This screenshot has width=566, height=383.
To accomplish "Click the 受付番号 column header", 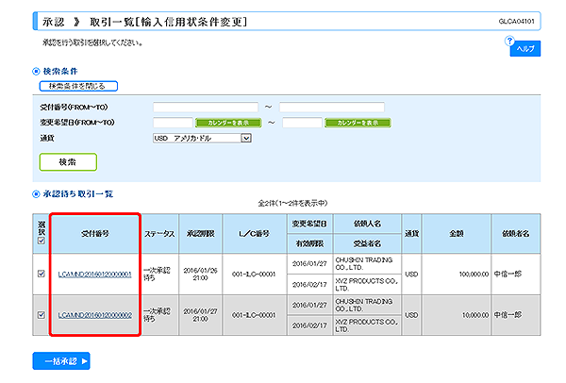I will click(x=94, y=231).
